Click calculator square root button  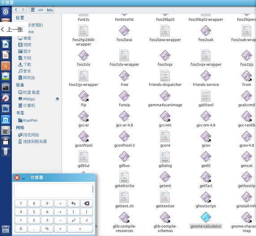(x=87, y=220)
